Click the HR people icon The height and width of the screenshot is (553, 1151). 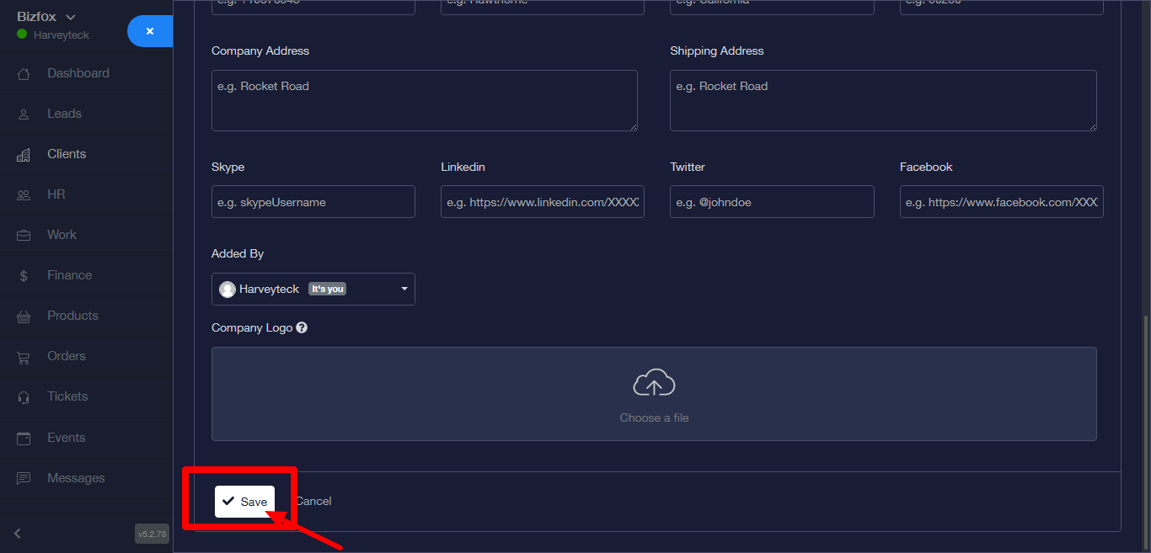tap(24, 195)
